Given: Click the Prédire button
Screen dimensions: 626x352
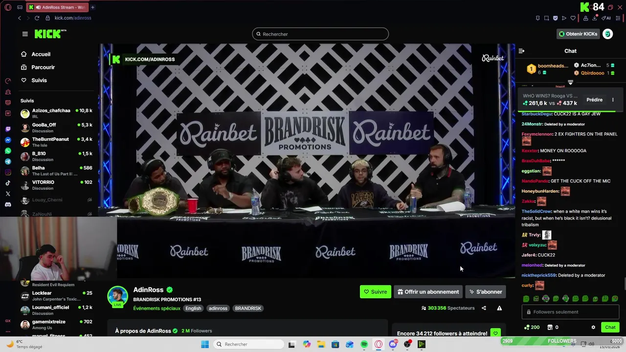Looking at the screenshot, I should pos(595,100).
